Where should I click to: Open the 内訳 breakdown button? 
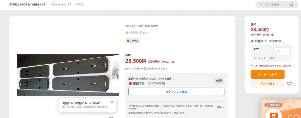tap(219, 80)
